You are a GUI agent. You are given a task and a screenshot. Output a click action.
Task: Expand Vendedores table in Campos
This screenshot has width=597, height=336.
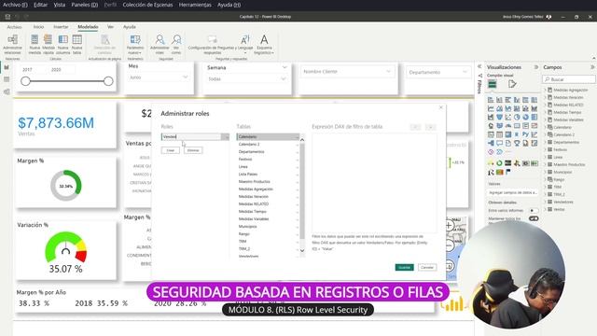coord(545,202)
